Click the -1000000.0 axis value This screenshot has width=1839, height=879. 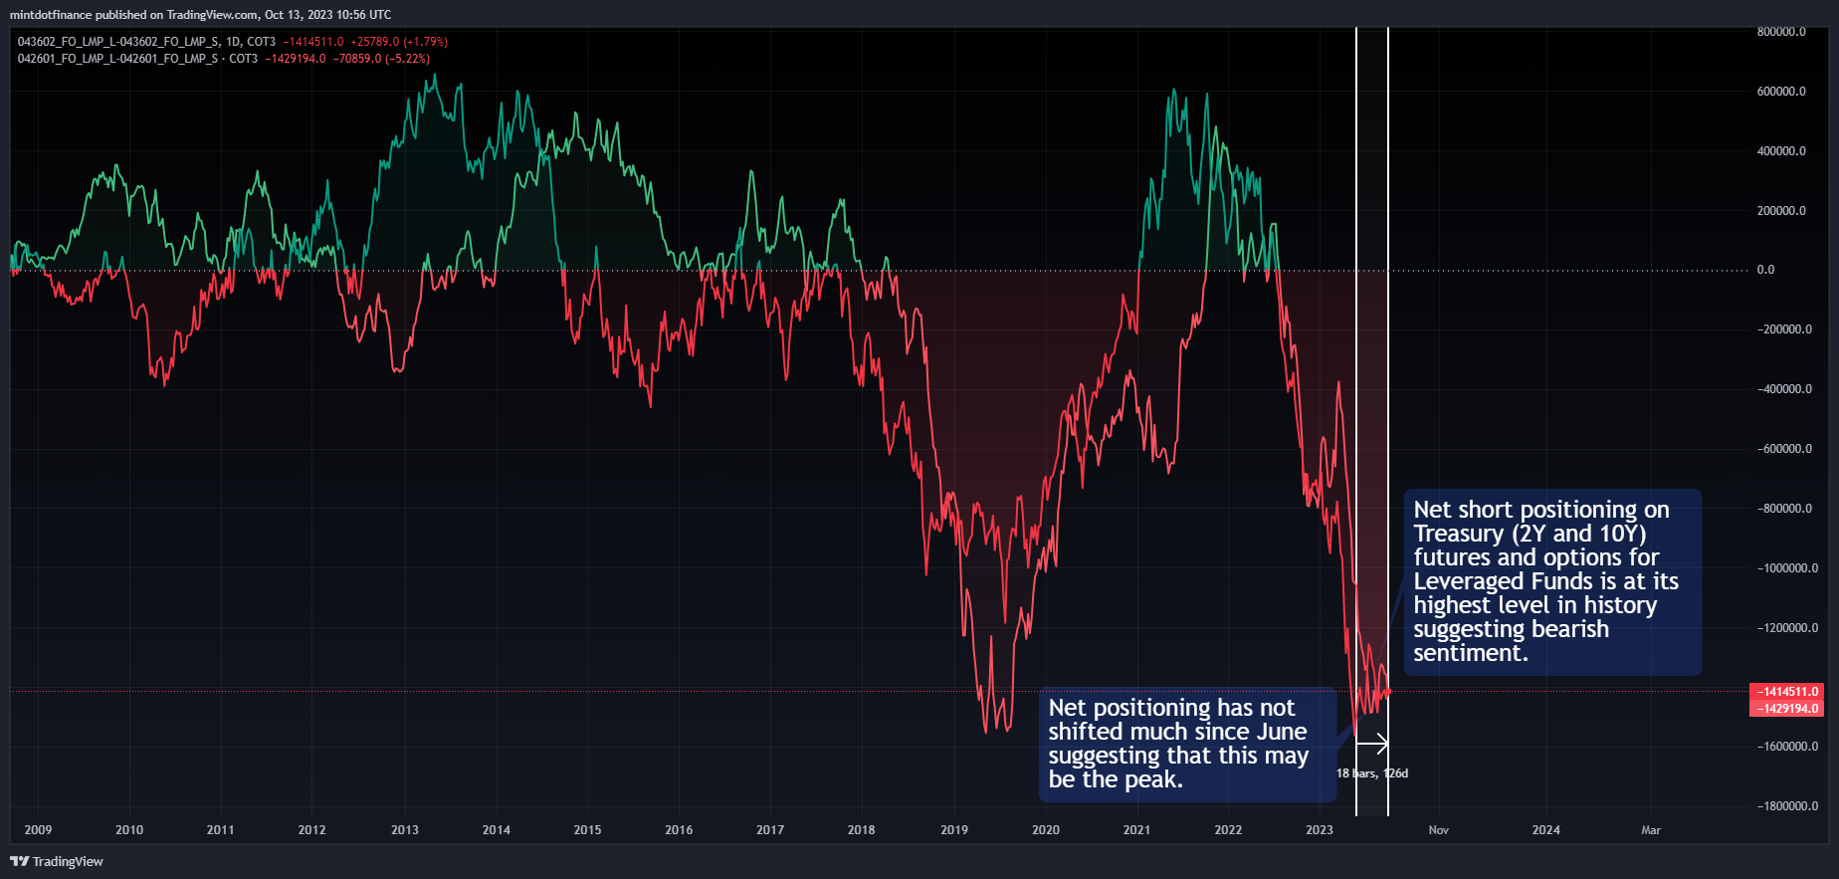1786,568
